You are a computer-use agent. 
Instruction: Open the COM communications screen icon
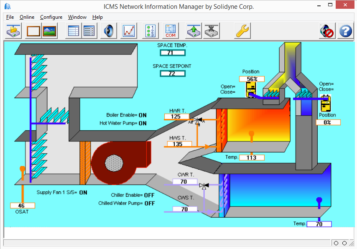coord(170,30)
